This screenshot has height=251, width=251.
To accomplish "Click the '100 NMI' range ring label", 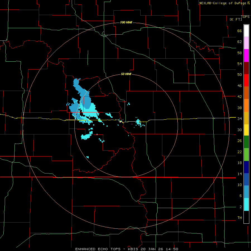I will point(126,22).
